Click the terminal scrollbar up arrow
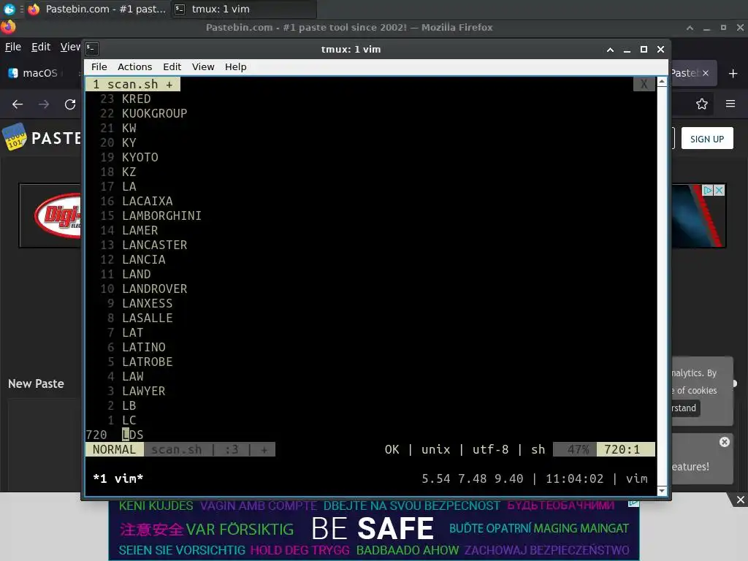This screenshot has width=748, height=561. 662,82
